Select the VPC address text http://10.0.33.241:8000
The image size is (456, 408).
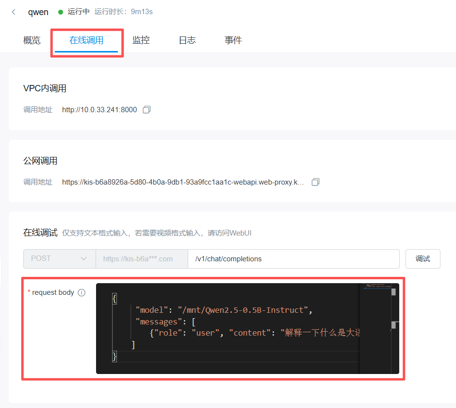[99, 110]
